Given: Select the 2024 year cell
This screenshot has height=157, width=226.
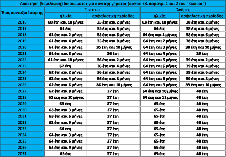Looking at the screenshot, I should (x=23, y=72).
